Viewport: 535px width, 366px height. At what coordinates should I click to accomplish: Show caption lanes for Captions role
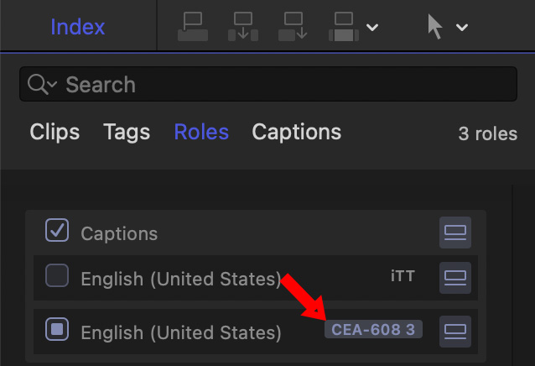pyautogui.click(x=454, y=233)
